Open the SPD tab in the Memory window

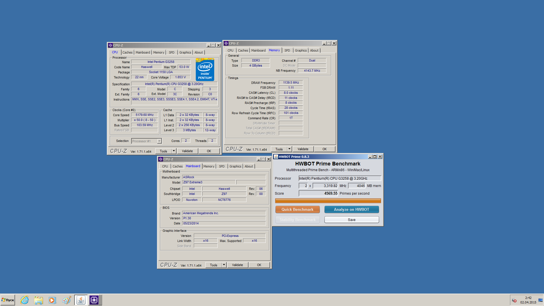coord(287,50)
